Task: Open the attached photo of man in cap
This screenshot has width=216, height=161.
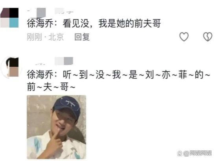Action: click(x=57, y=127)
